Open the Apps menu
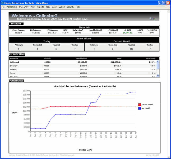This screenshot has height=159, width=171. [x=54, y=7]
